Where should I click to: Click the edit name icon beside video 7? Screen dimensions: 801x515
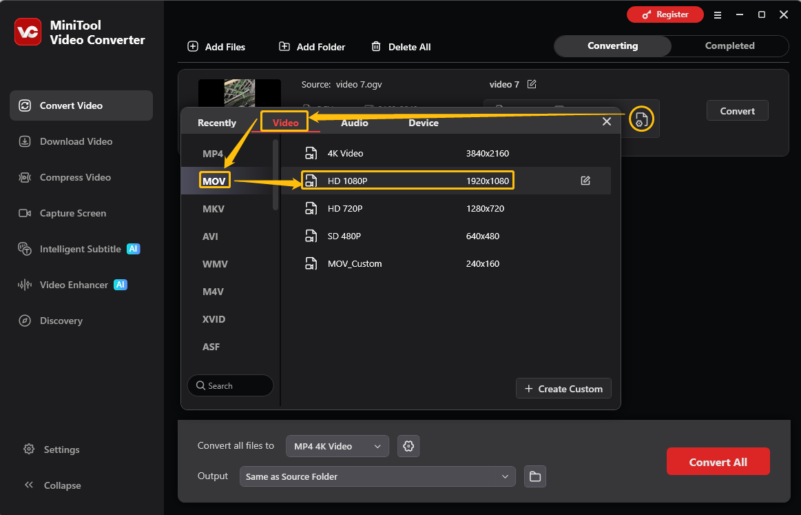531,84
